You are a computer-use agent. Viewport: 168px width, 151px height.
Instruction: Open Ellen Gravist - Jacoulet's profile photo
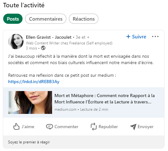click(x=16, y=42)
